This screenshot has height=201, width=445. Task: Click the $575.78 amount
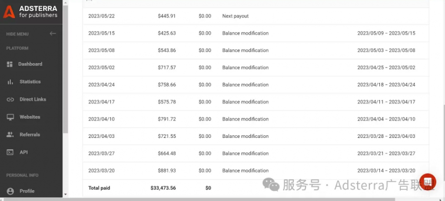[167, 102]
